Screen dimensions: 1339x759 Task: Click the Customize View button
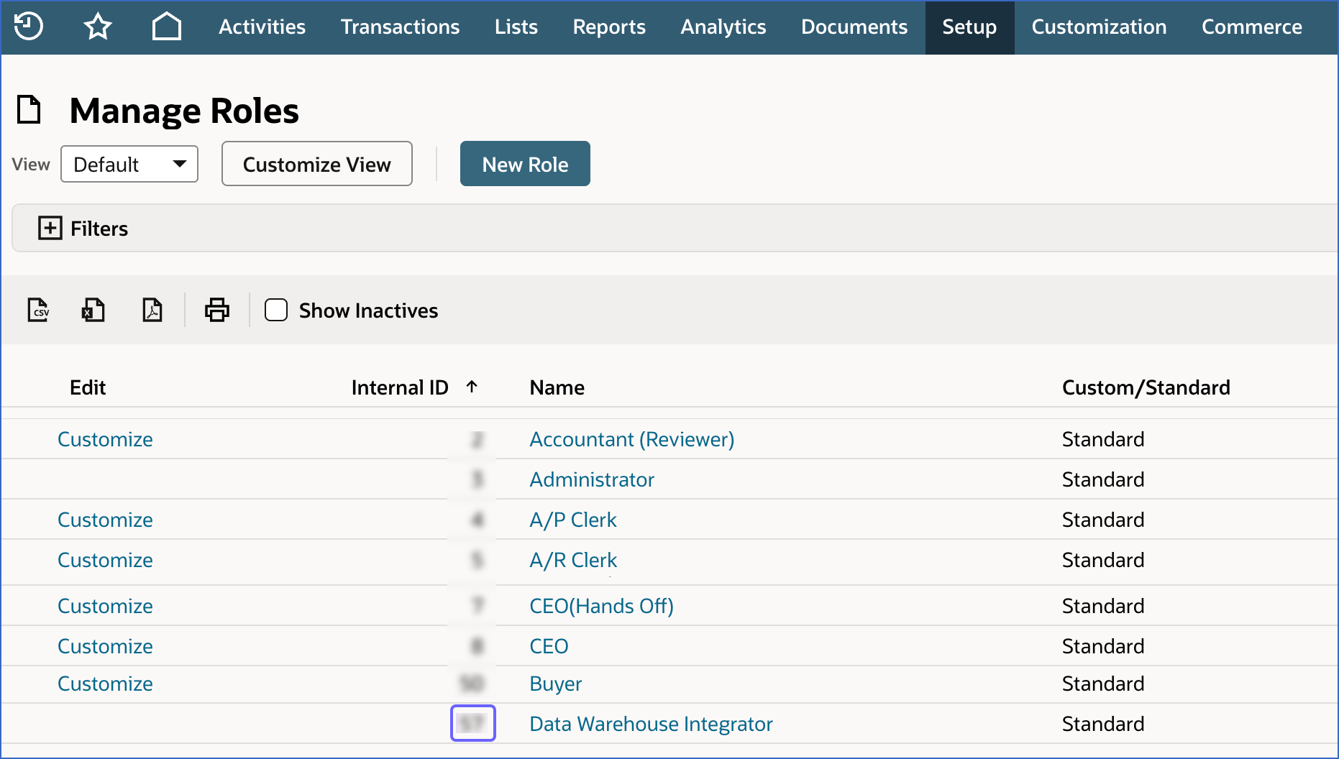(x=317, y=164)
